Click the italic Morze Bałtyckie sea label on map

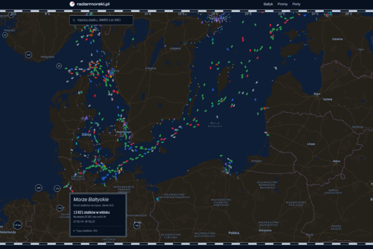coord(215,124)
